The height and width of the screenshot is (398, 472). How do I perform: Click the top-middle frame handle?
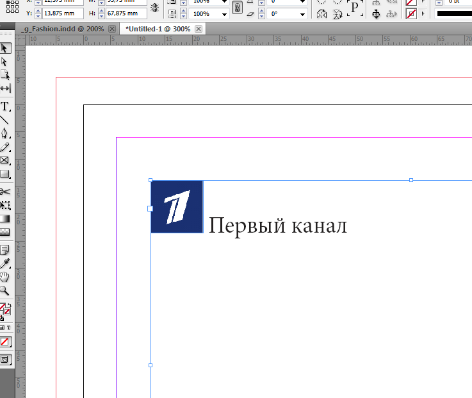tap(411, 180)
